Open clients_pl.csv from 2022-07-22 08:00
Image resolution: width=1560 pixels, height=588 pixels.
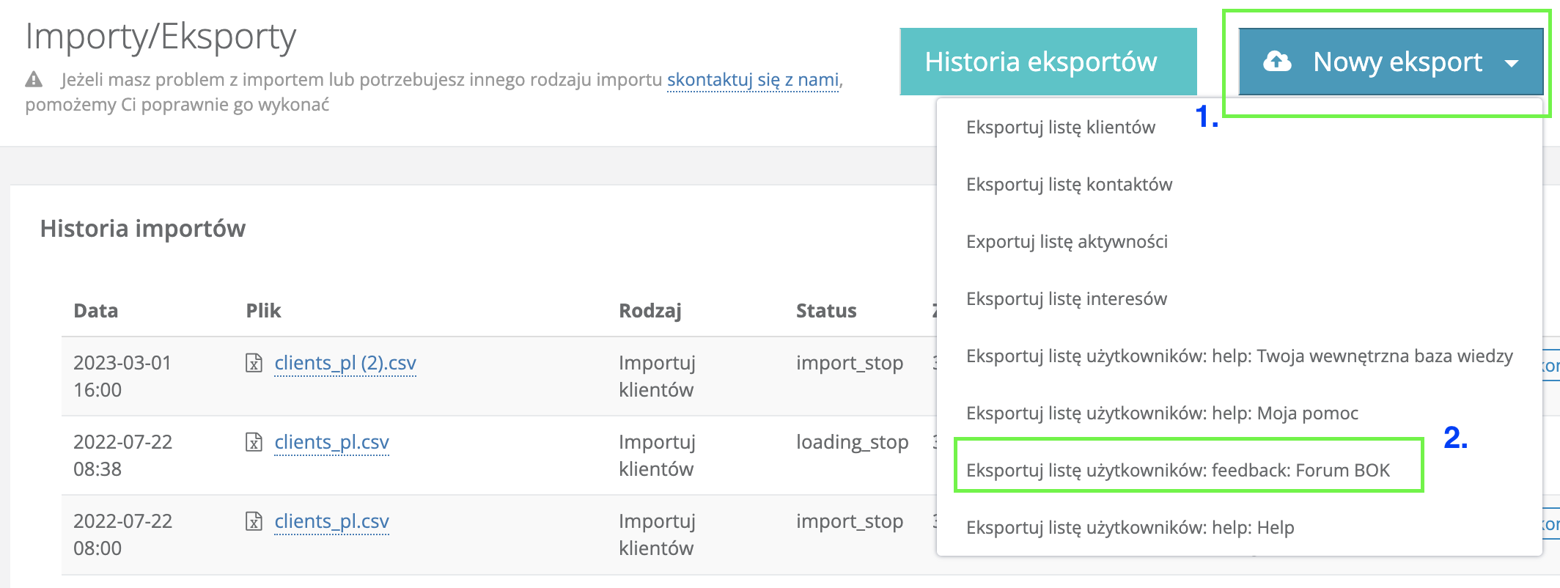(331, 521)
